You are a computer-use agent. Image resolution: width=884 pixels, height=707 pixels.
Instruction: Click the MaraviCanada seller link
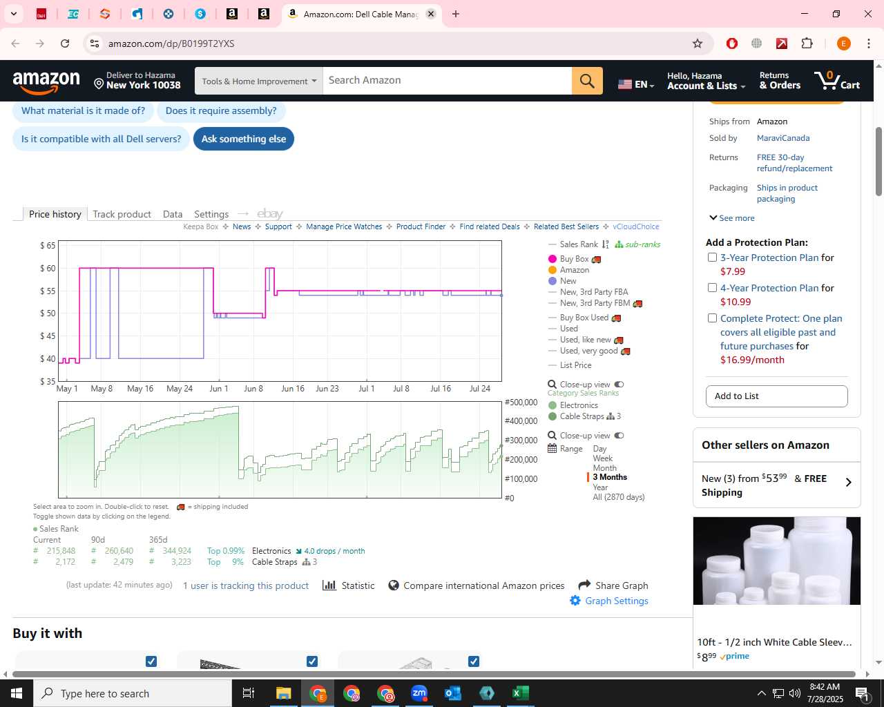[x=782, y=138]
